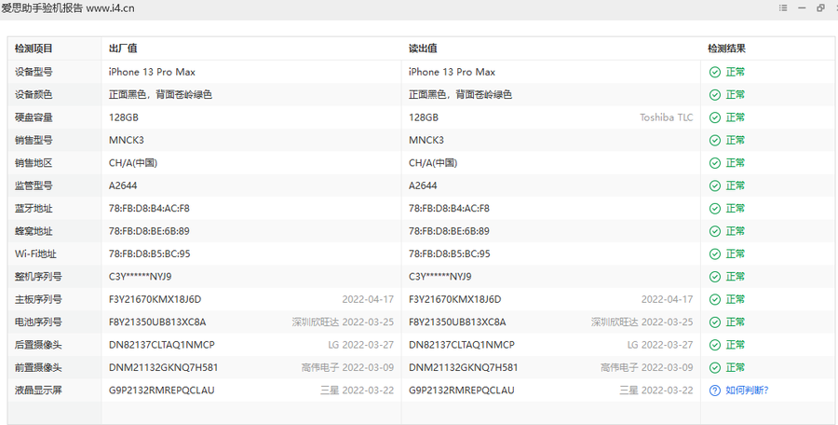Click 高伟电子 2022-03-09 in 出厂值 column
The image size is (838, 425).
click(x=347, y=368)
